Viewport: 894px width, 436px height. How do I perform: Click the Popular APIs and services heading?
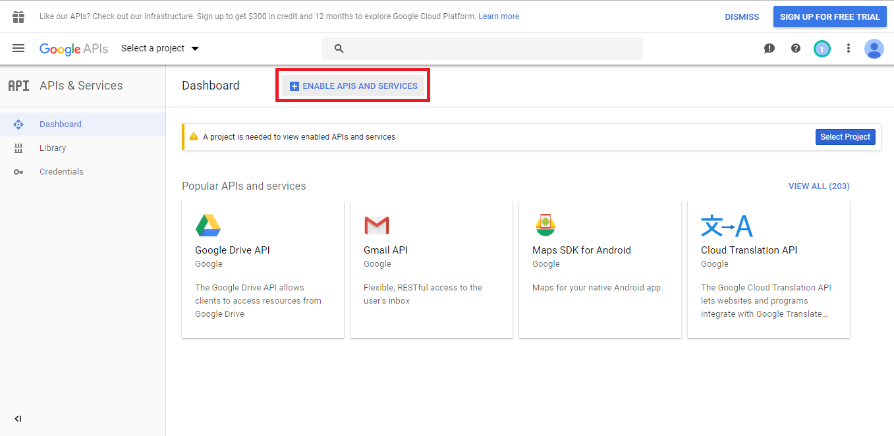tap(244, 186)
